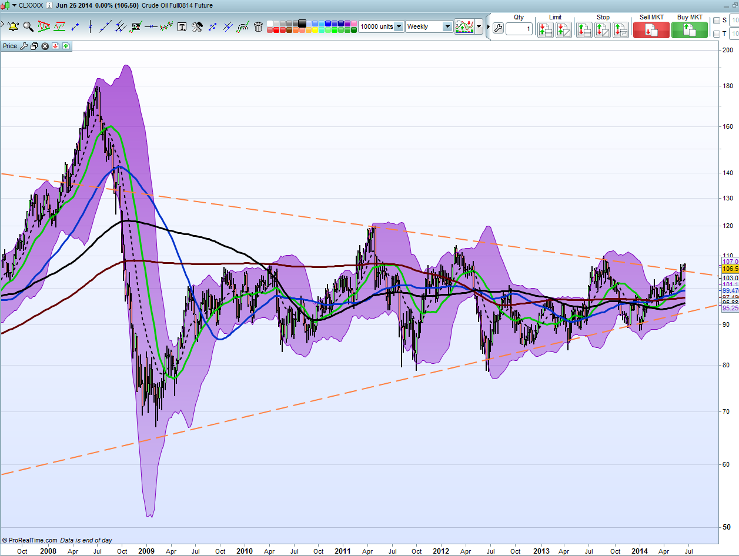Select the parallel lines fork tool

coord(121,26)
